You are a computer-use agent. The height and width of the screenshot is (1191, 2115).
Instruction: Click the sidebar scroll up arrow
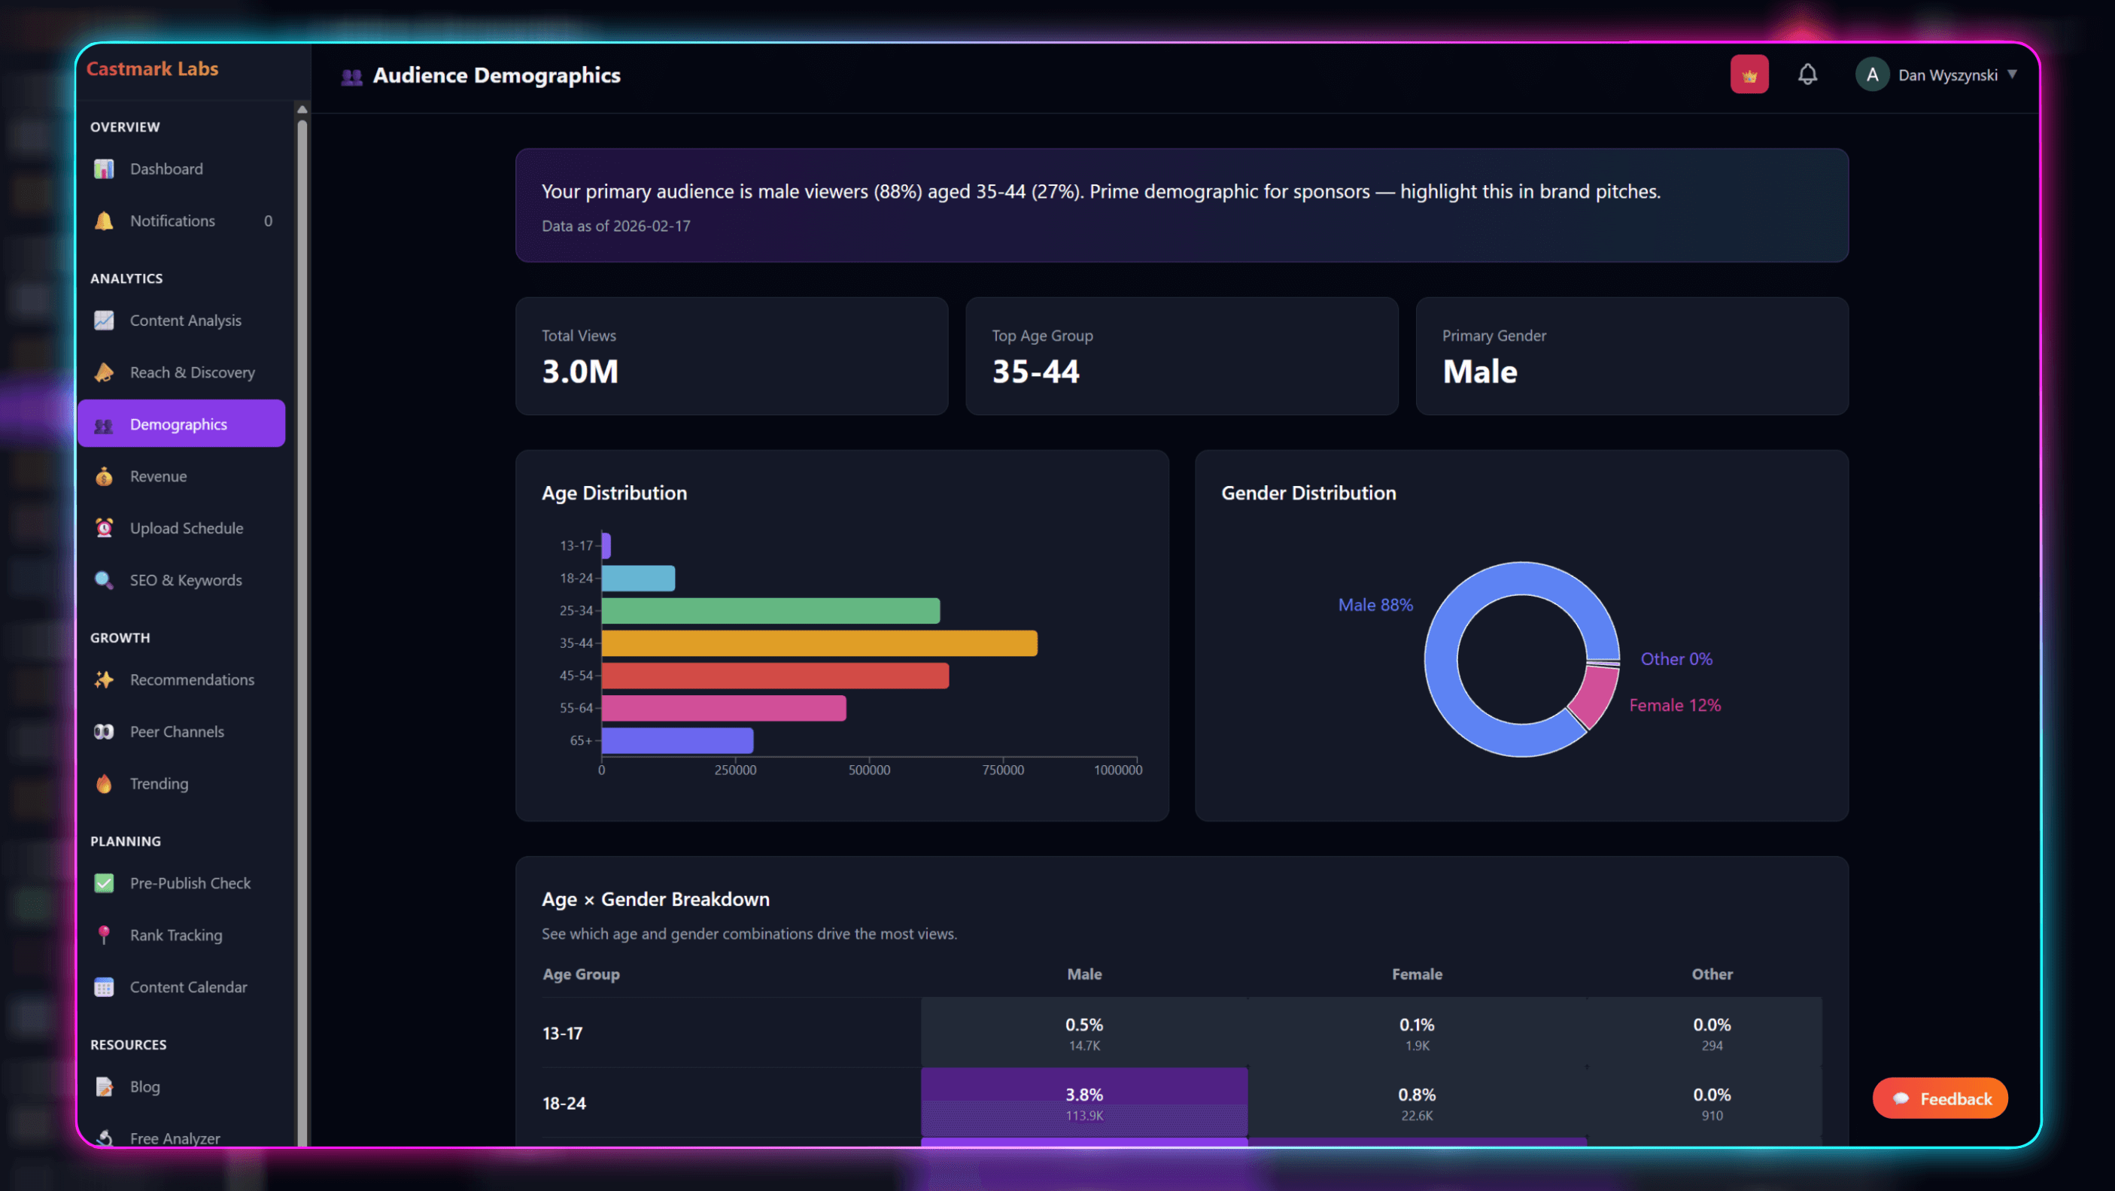(x=302, y=109)
